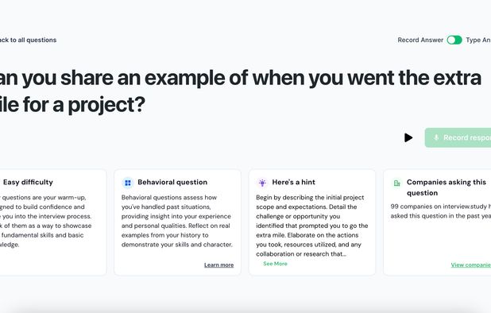Click the green building companies icon
This screenshot has height=313, width=491.
tap(396, 183)
